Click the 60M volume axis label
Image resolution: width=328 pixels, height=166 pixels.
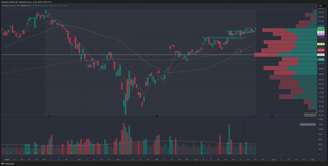tap(320, 139)
